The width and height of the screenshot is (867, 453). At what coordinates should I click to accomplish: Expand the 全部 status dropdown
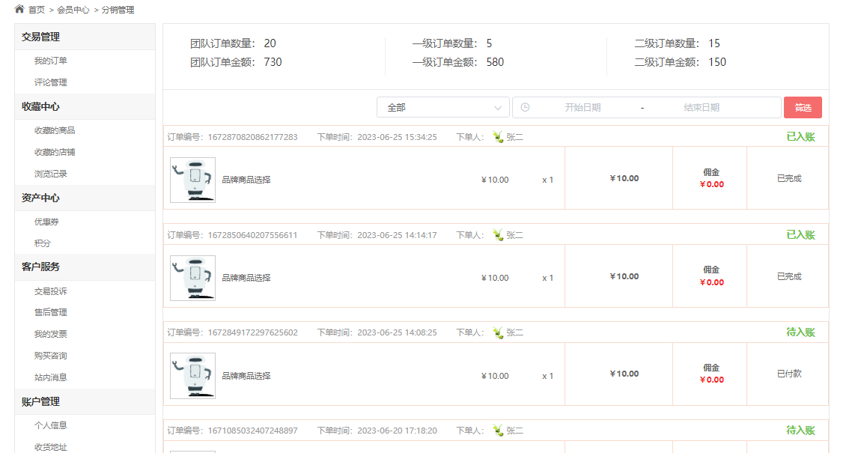(443, 107)
